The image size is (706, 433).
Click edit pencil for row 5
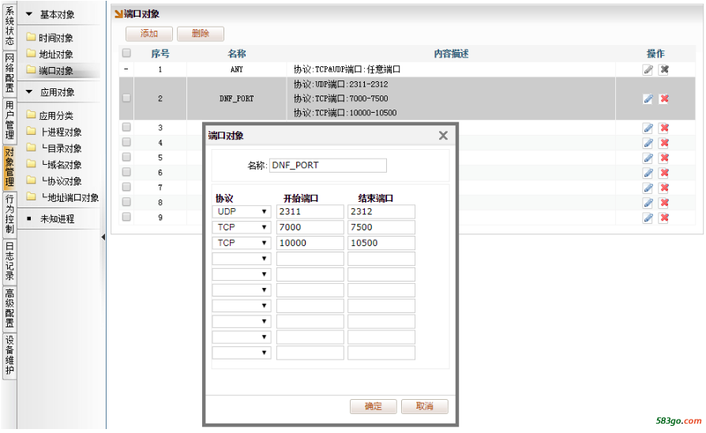(648, 159)
